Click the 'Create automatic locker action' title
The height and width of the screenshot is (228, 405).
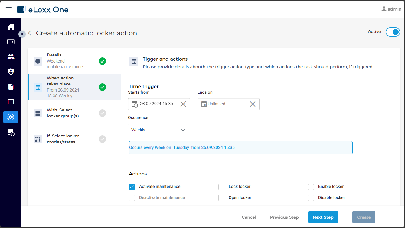pyautogui.click(x=87, y=33)
